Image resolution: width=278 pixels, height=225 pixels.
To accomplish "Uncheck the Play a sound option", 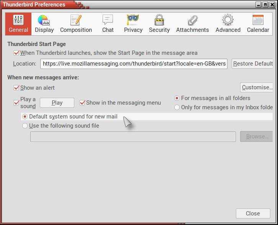I will click(16, 103).
